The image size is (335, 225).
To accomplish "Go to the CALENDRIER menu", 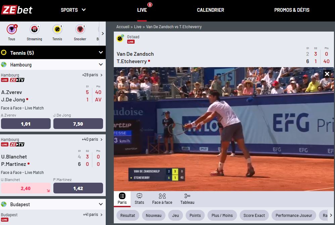I will pos(210,10).
